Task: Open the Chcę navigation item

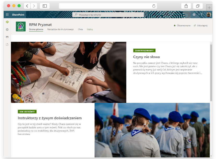Action: 80,29
